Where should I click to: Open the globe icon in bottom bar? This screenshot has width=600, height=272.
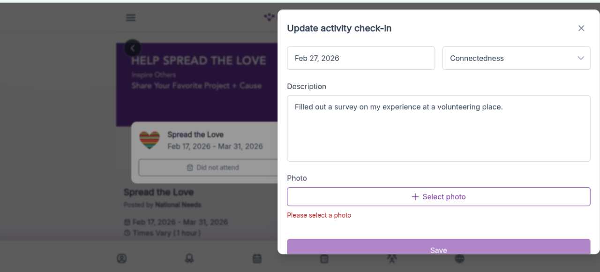click(459, 258)
